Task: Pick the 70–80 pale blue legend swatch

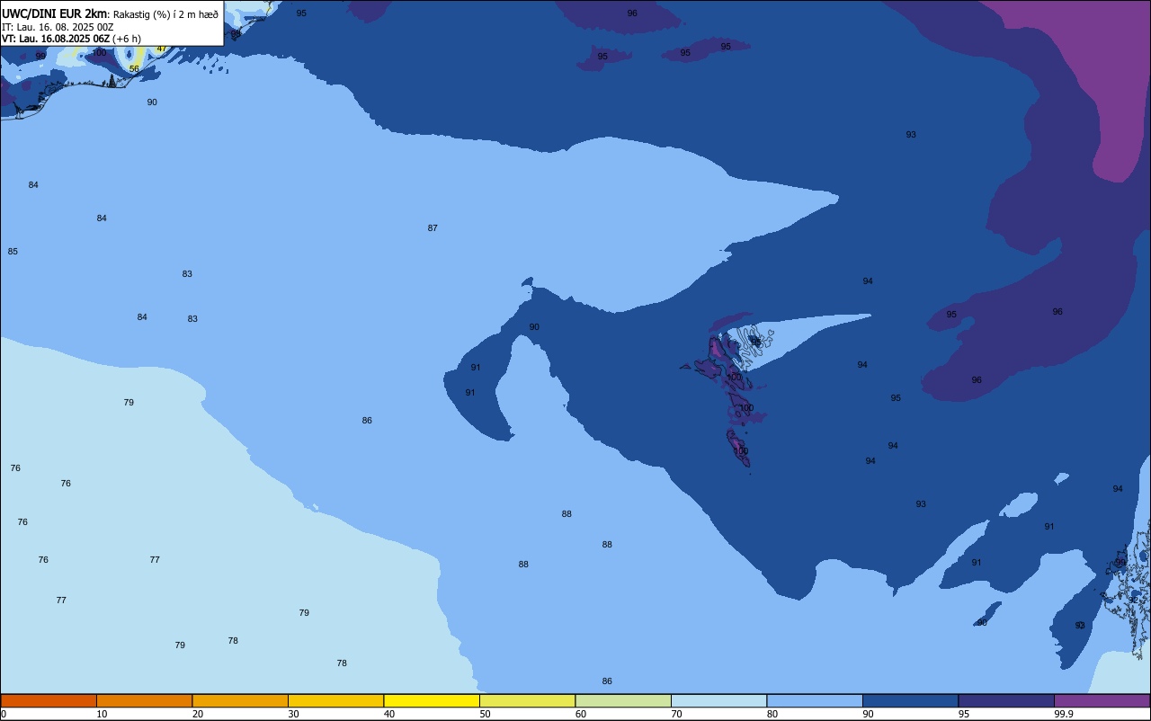Action: coord(718,700)
